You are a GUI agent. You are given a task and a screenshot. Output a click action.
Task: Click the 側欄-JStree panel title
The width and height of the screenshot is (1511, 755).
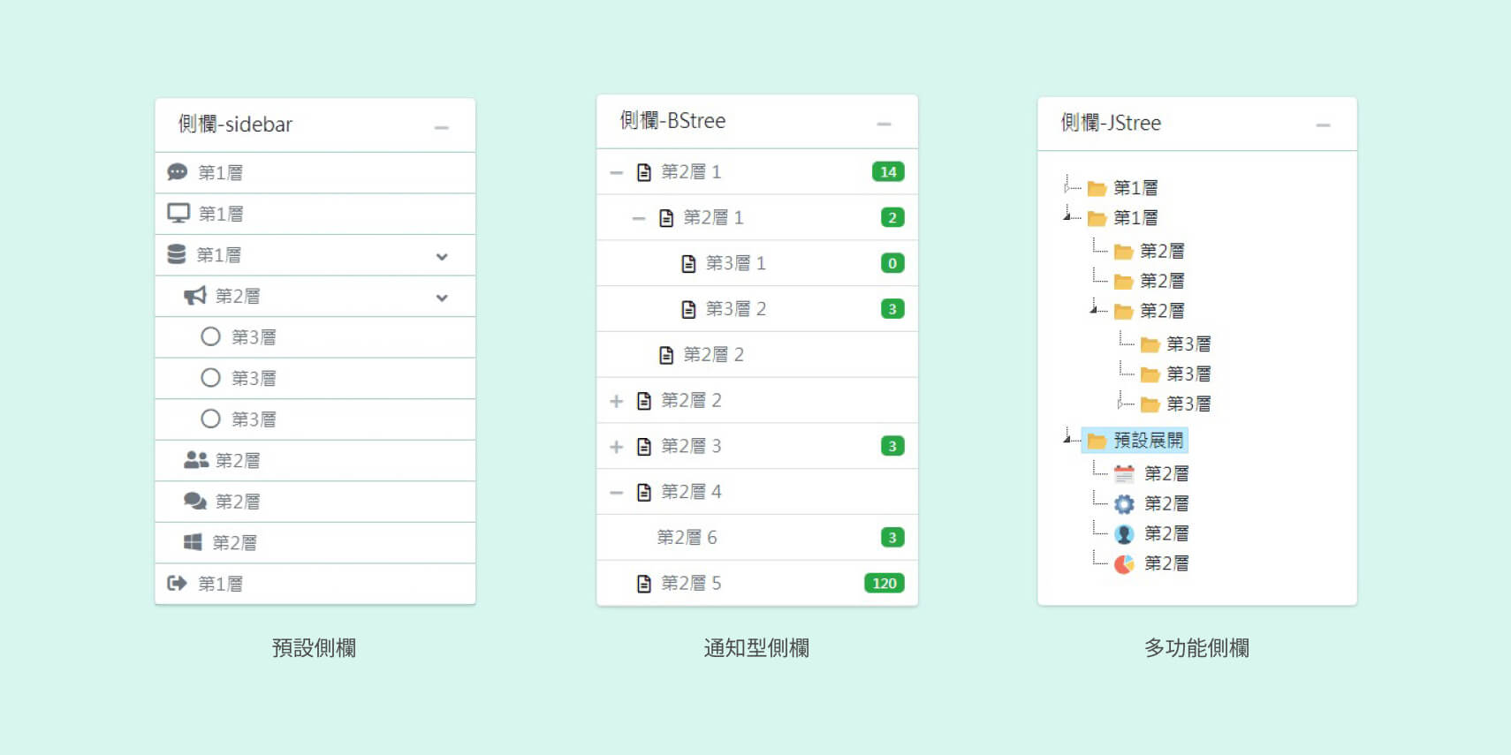pos(1111,123)
